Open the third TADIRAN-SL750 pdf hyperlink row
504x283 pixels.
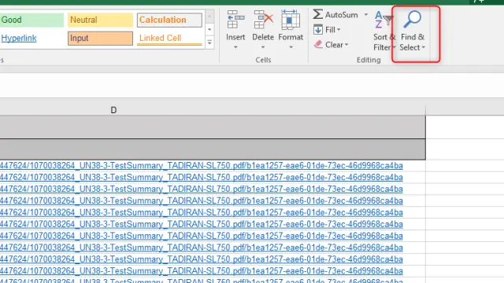pos(202,189)
